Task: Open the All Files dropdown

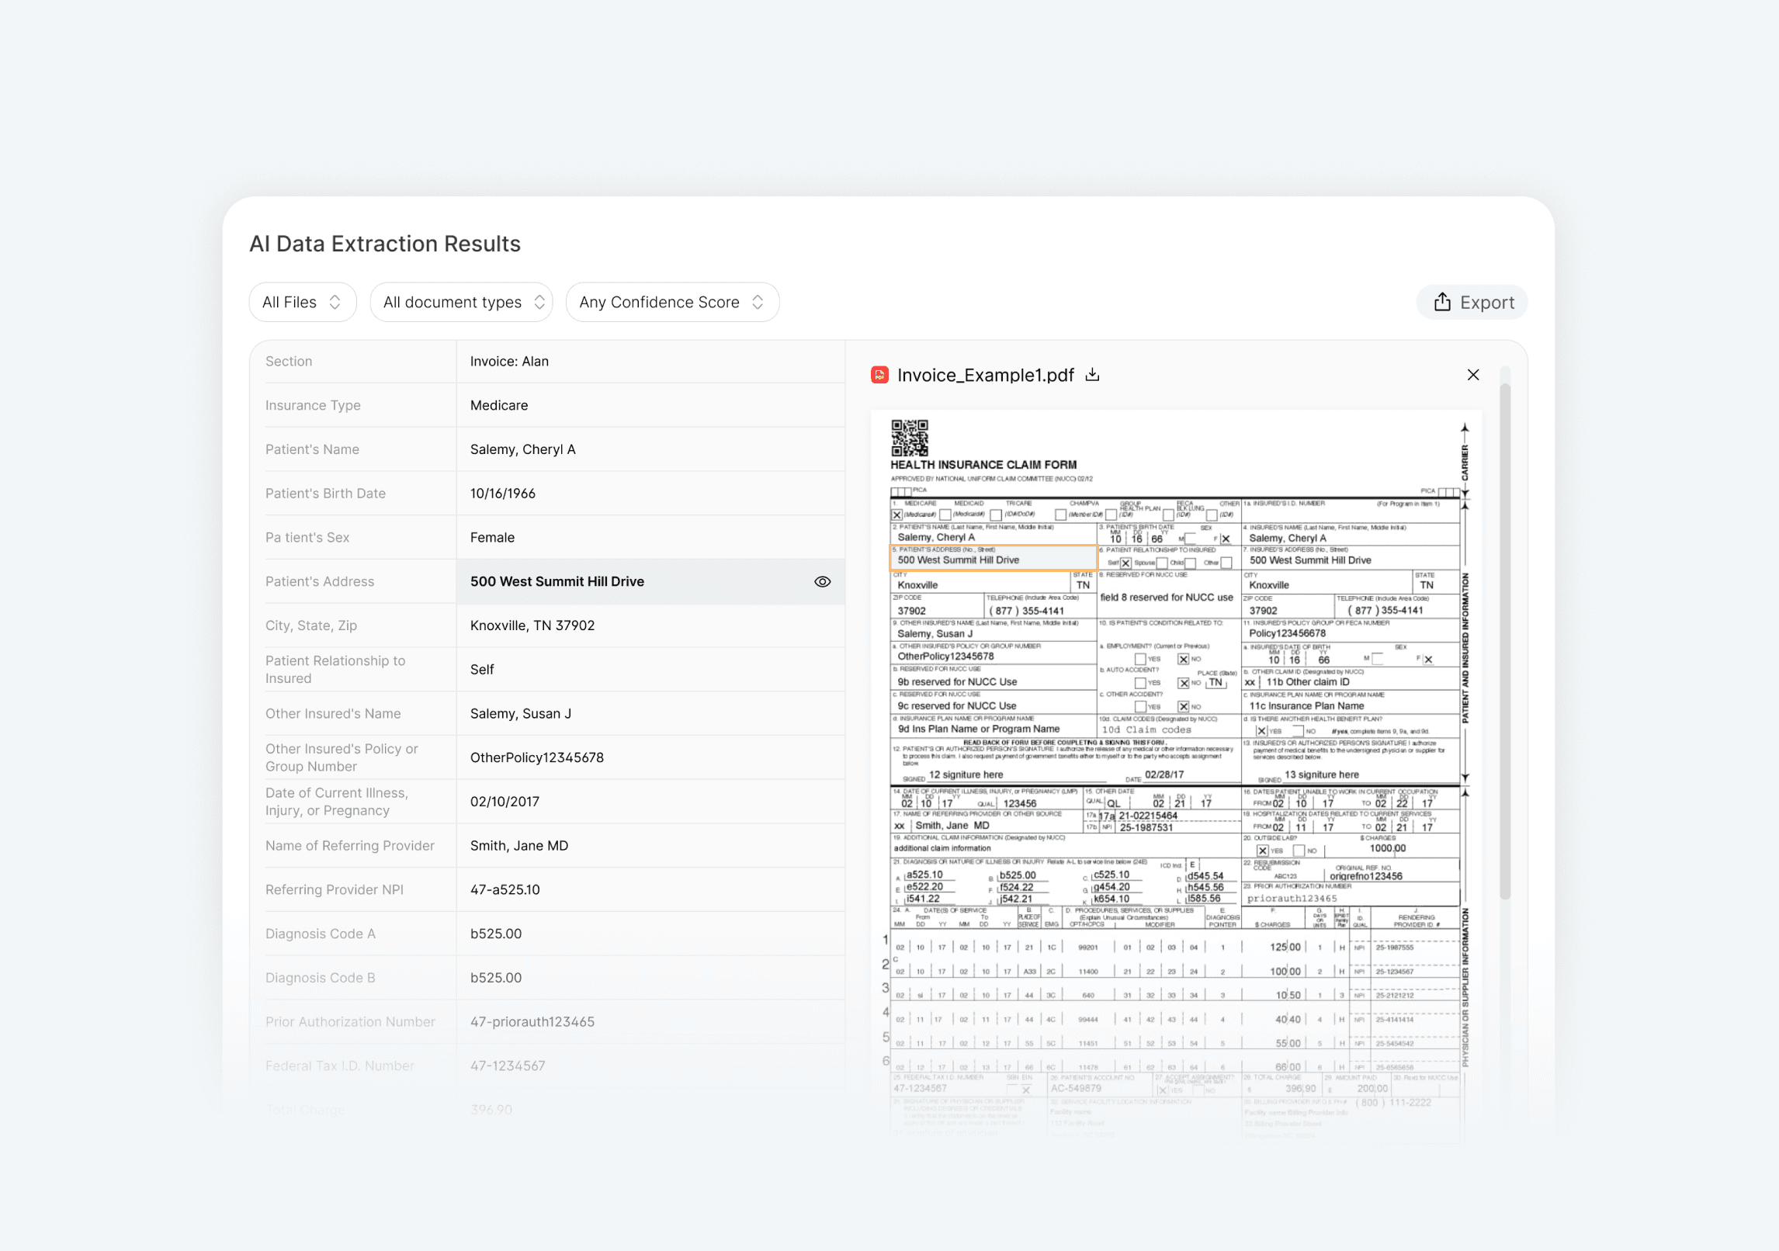Action: (290, 302)
